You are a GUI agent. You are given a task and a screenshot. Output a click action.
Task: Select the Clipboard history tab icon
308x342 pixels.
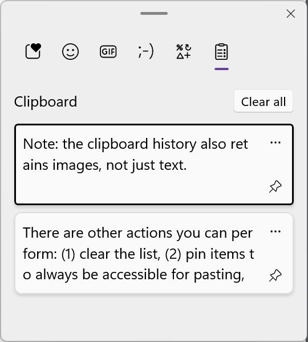click(x=221, y=52)
